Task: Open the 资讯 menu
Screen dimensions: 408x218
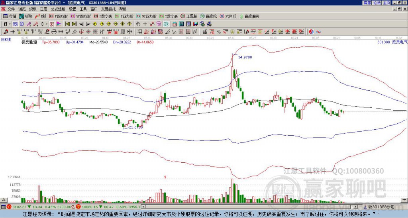Action: (33, 9)
